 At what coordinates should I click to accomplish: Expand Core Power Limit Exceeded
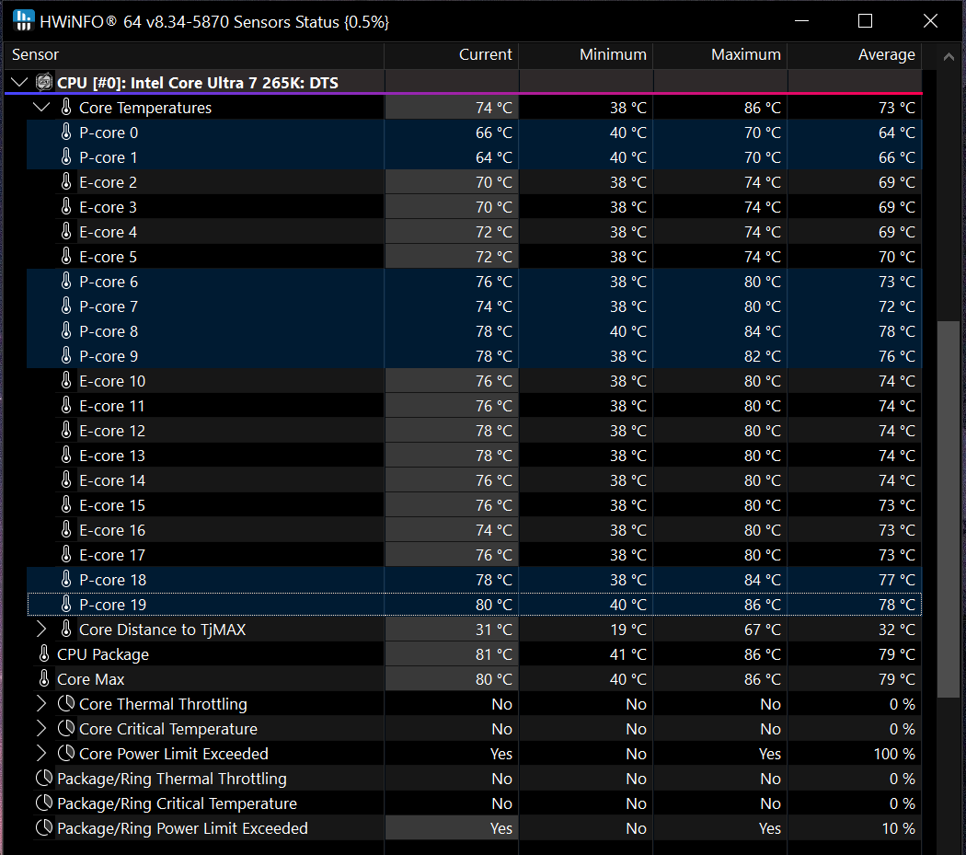pyautogui.click(x=41, y=753)
